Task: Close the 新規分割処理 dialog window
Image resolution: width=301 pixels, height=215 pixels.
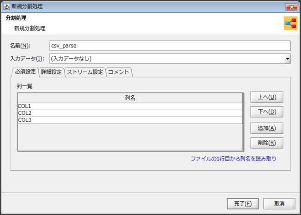Action: pyautogui.click(x=291, y=6)
